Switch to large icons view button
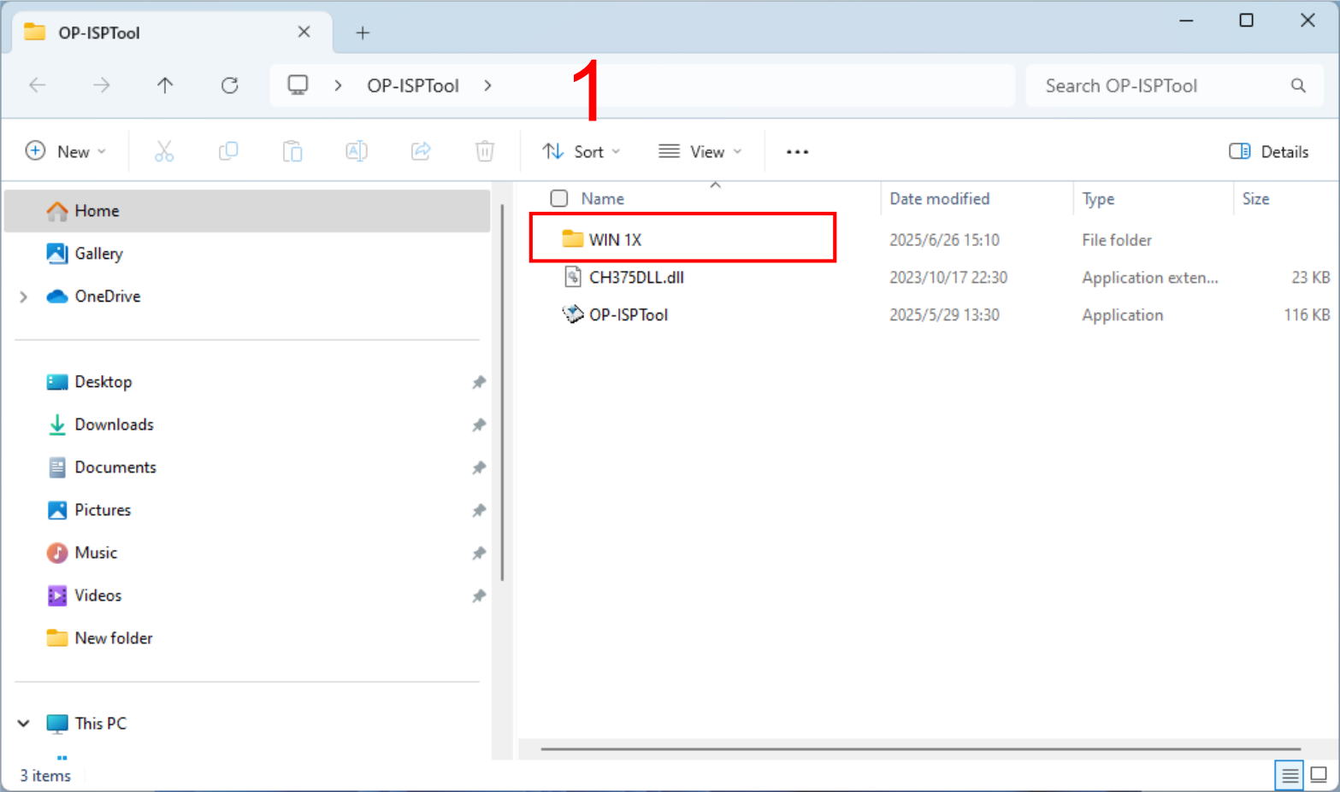Viewport: 1340px width, 792px height. (1319, 775)
